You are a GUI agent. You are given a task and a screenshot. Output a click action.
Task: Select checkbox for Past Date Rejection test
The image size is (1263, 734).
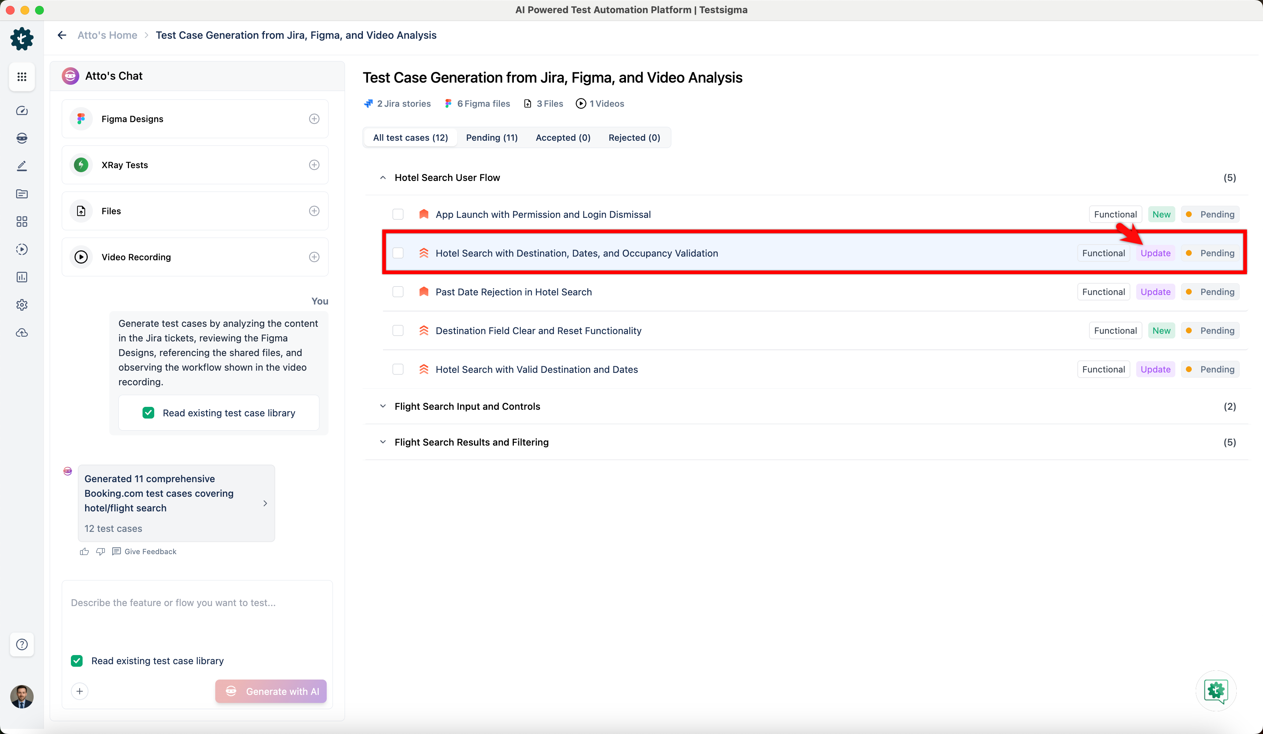(398, 292)
